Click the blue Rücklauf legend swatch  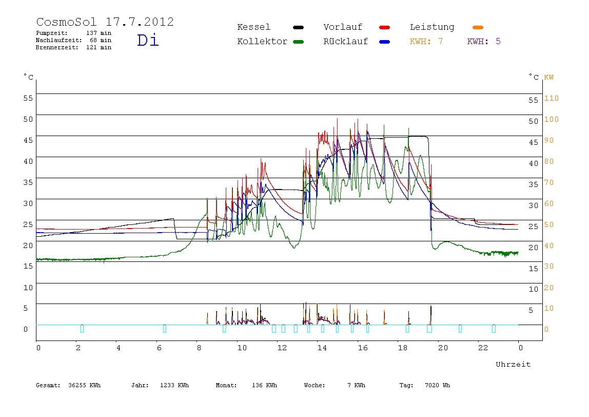tap(385, 42)
